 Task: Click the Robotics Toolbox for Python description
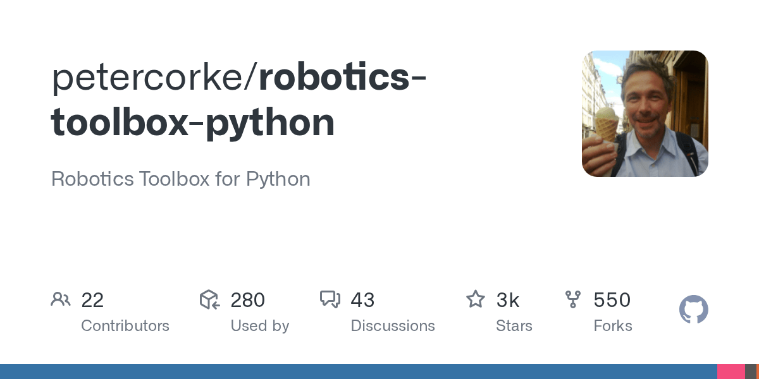(181, 179)
